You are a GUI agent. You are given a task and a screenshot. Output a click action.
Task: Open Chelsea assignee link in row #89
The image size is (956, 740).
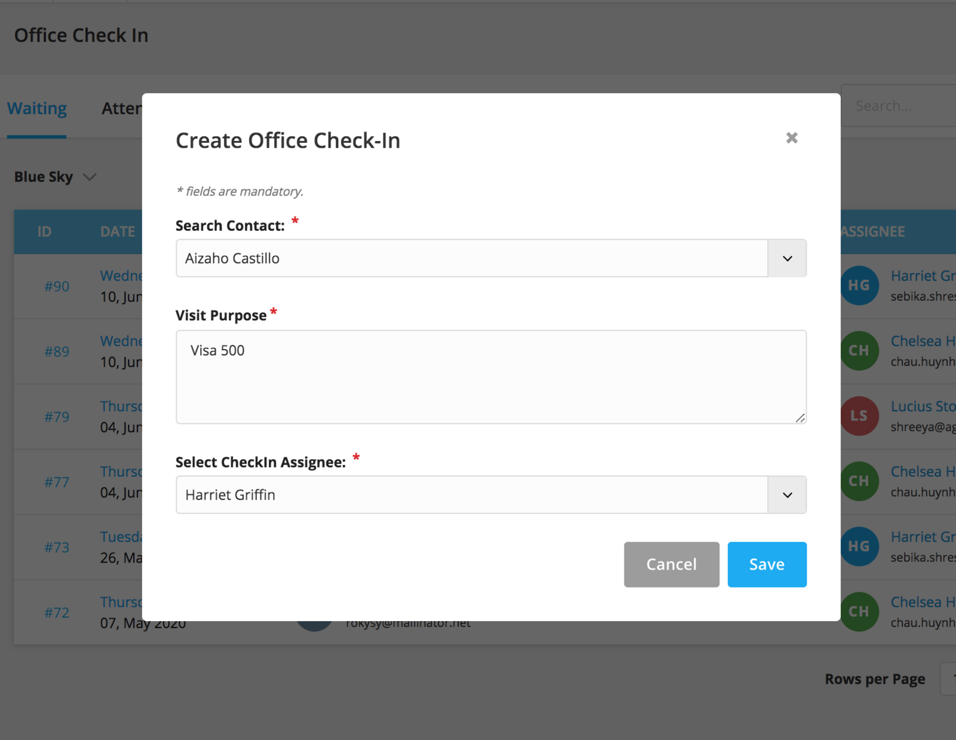(x=923, y=341)
